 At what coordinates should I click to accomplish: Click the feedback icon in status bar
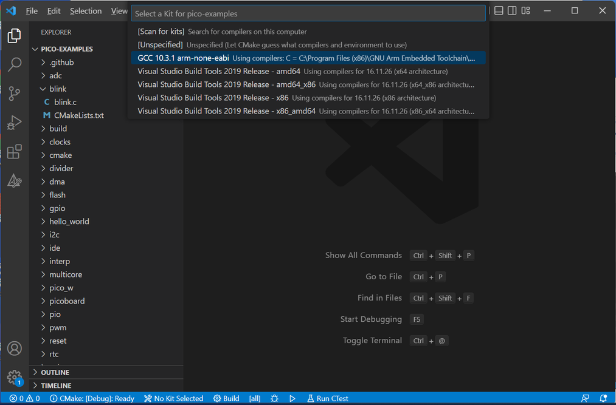586,398
